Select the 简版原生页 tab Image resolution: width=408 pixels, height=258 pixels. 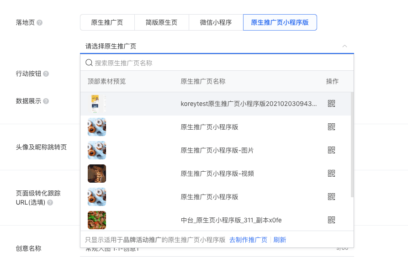click(x=161, y=22)
